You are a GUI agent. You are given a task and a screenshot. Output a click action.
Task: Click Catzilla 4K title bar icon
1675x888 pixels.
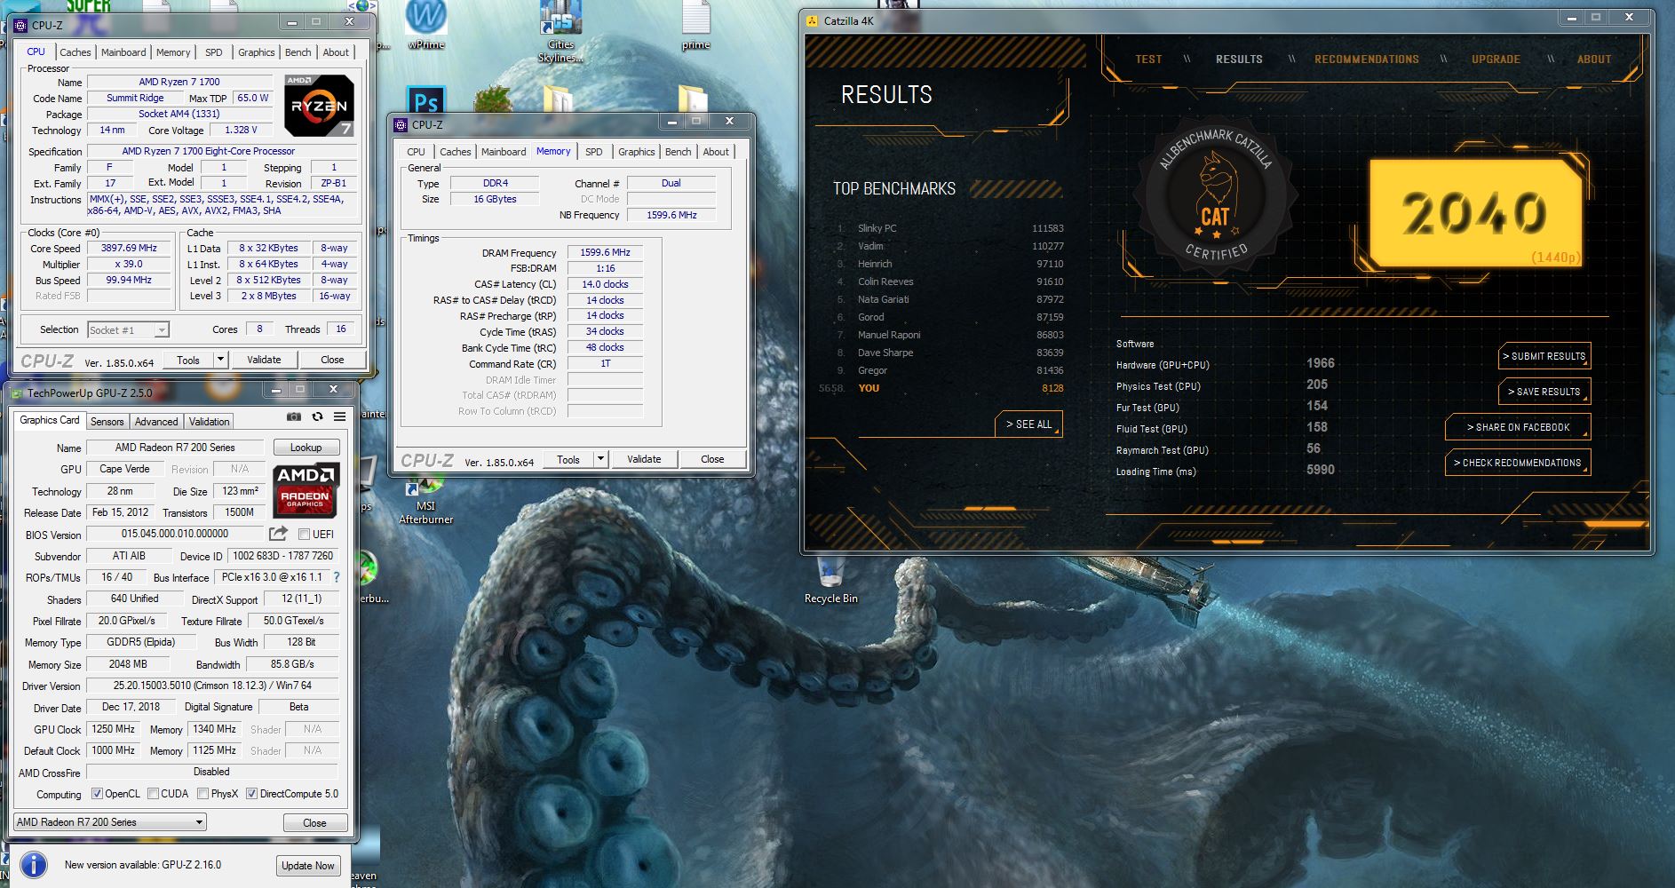click(x=812, y=20)
